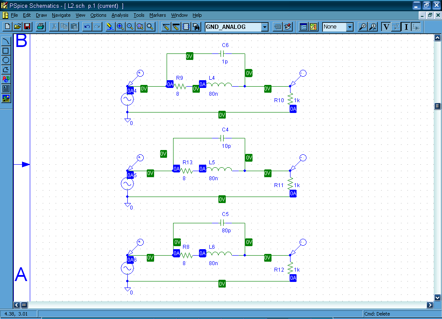Select the draw wire tool
Screen dimensions: 442x319
[166, 27]
